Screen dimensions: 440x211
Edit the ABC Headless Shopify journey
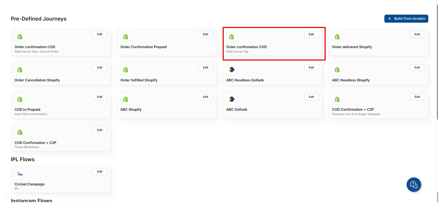click(x=417, y=67)
